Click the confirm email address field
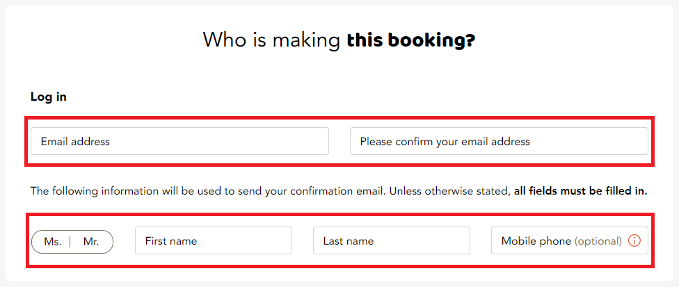This screenshot has height=287, width=679. (499, 141)
